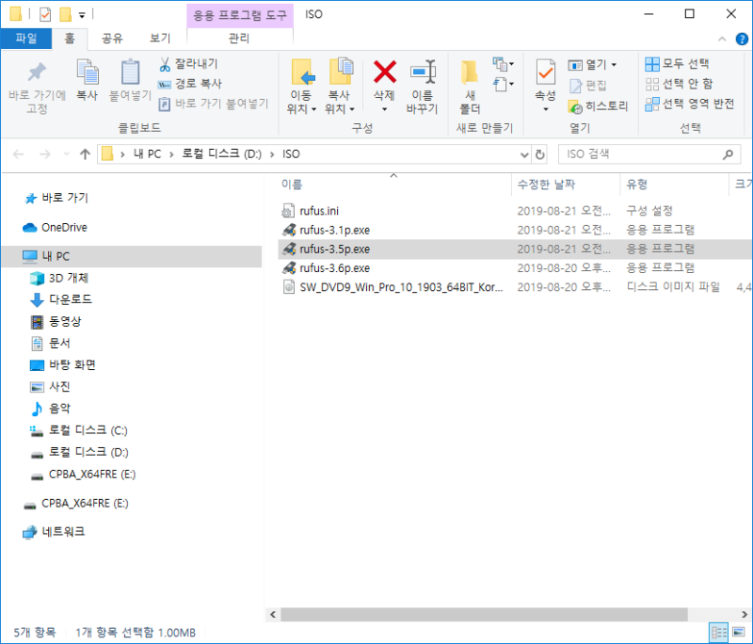Open 이동 위치 (Move to) menu
This screenshot has width=753, height=644.
pos(301,87)
